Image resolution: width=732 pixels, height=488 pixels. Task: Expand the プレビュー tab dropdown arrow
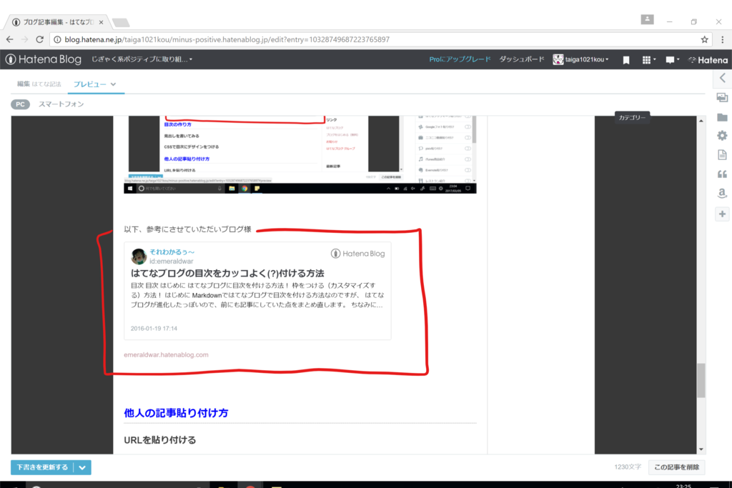pyautogui.click(x=114, y=84)
